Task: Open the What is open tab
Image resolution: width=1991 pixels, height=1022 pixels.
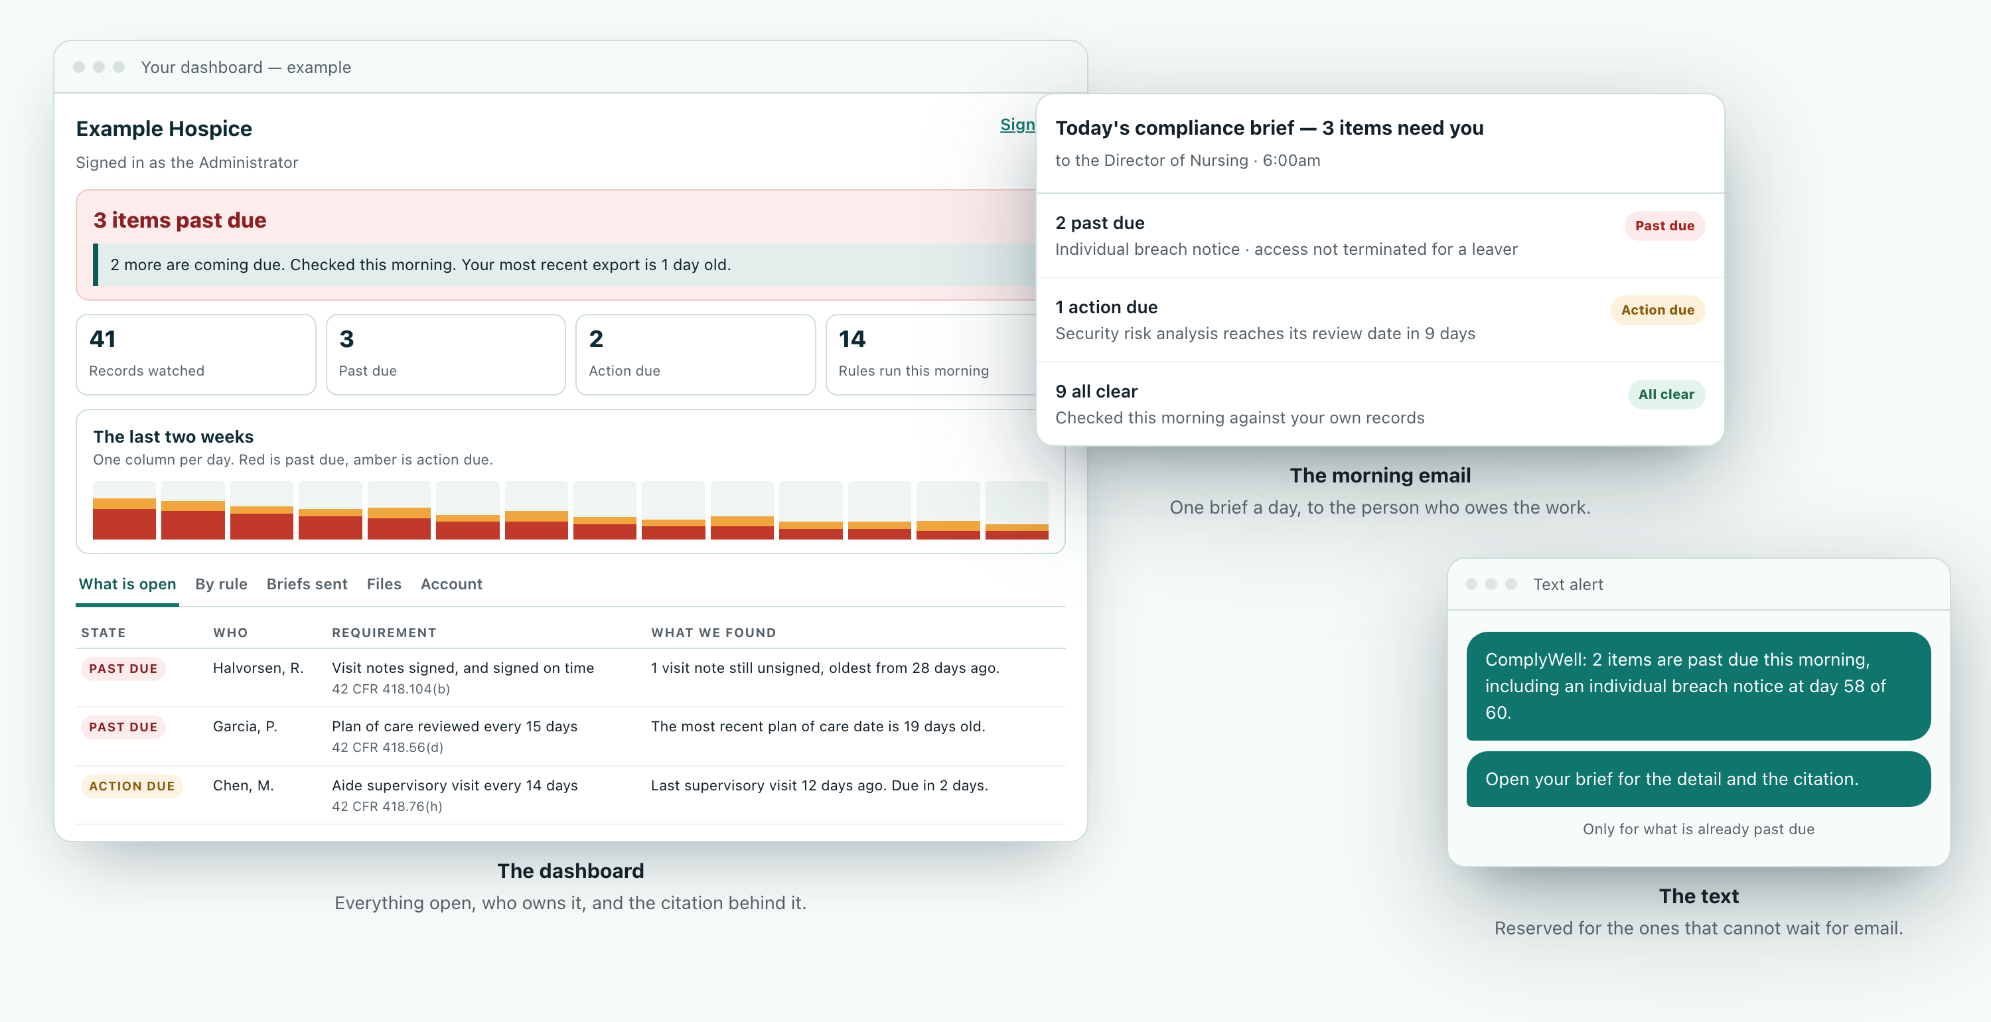Action: [x=127, y=584]
